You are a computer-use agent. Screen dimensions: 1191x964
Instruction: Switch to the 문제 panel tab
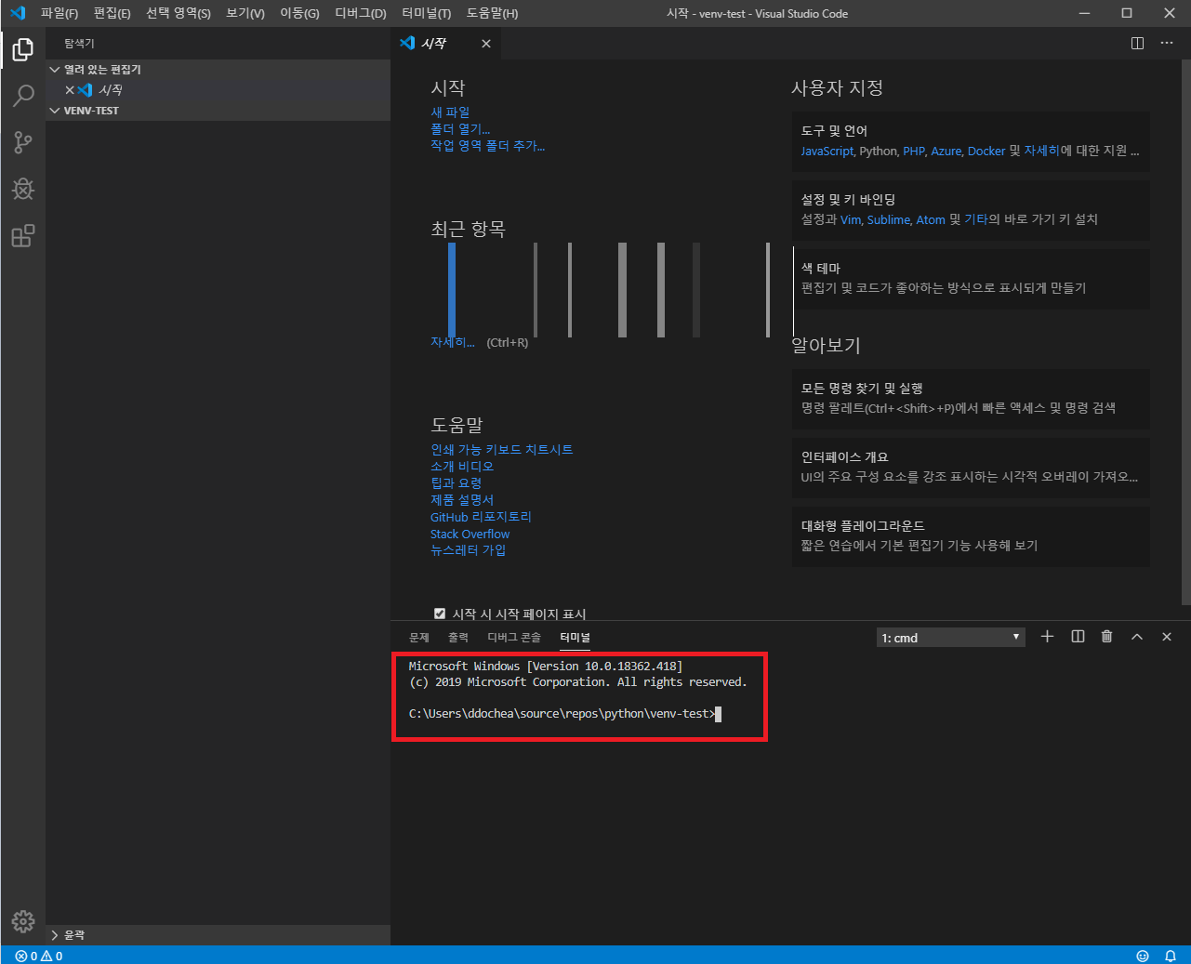tap(419, 638)
